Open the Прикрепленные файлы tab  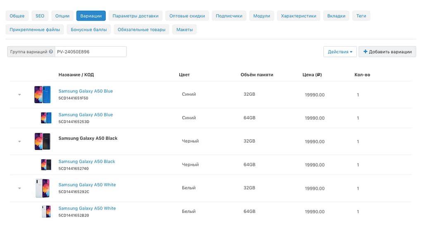(35, 30)
